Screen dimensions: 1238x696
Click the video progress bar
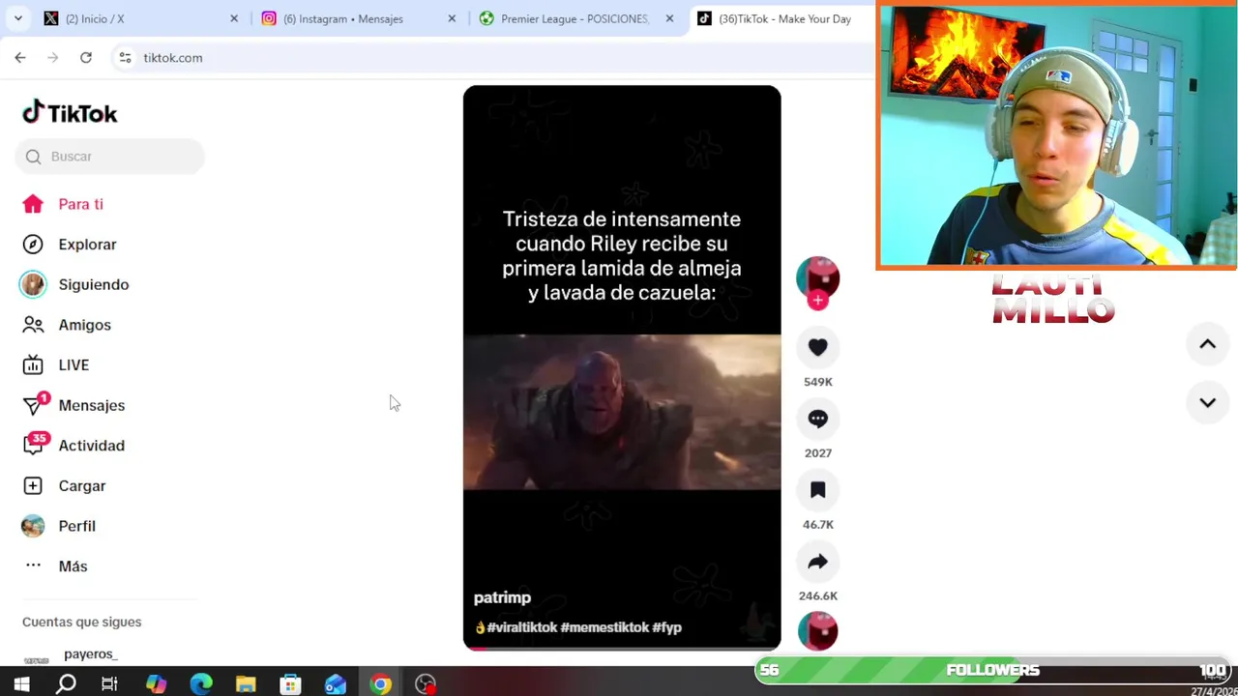(622, 648)
